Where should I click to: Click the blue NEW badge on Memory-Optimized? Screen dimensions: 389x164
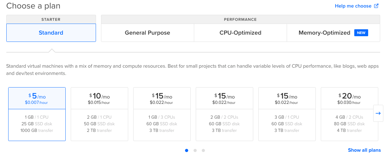point(361,33)
